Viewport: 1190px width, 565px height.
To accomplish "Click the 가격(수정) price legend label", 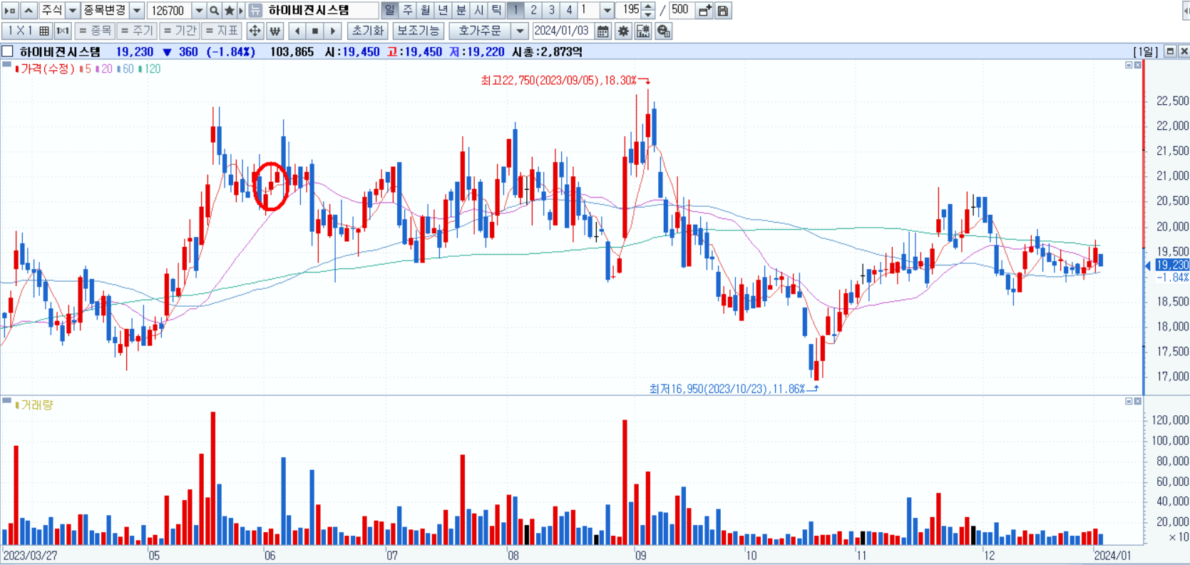I will (x=47, y=68).
